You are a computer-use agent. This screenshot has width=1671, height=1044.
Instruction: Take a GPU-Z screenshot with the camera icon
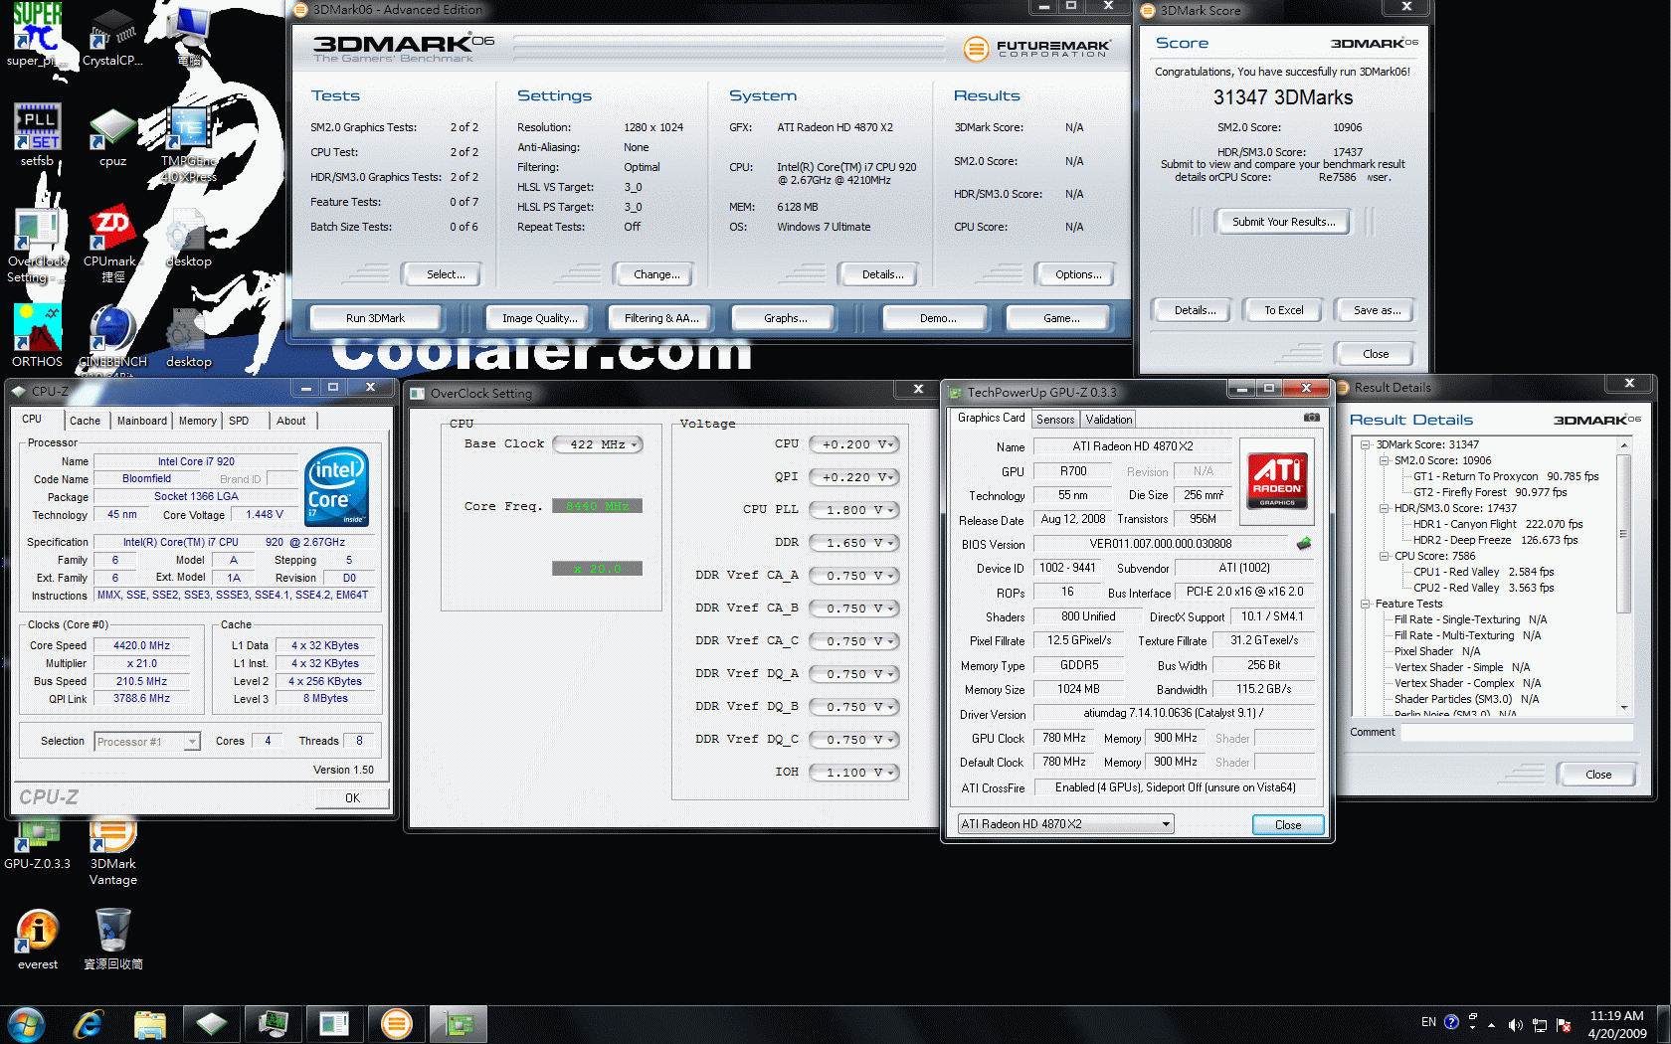(1312, 418)
